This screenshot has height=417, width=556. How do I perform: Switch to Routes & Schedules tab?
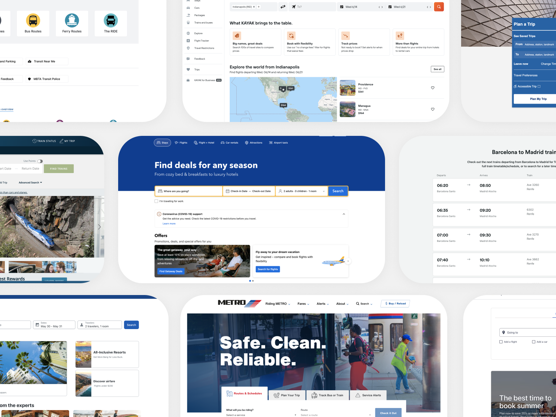coord(244,393)
